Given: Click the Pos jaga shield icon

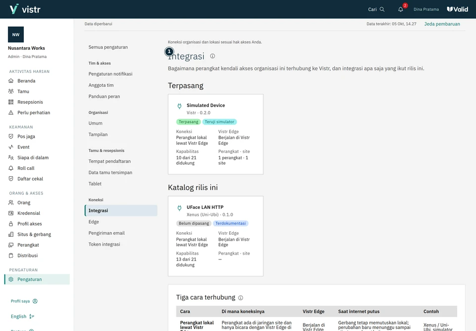Looking at the screenshot, I should [11, 136].
